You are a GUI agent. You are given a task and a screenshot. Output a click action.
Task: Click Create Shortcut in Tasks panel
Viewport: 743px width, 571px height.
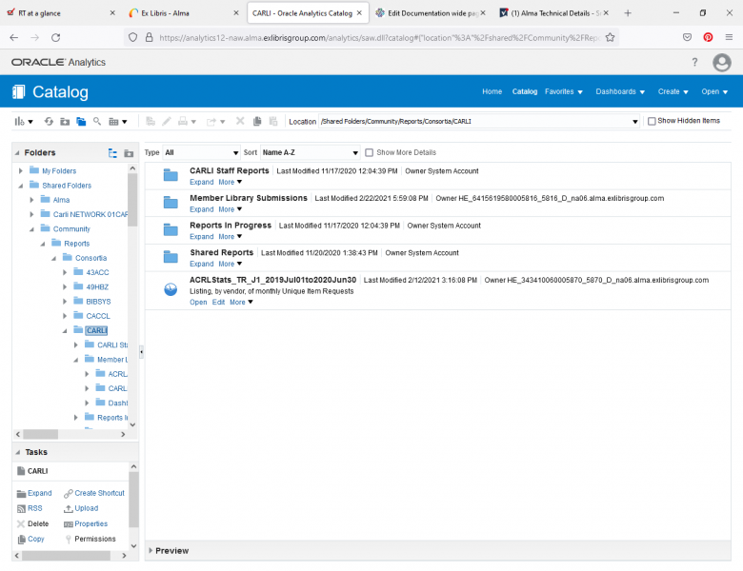point(99,493)
